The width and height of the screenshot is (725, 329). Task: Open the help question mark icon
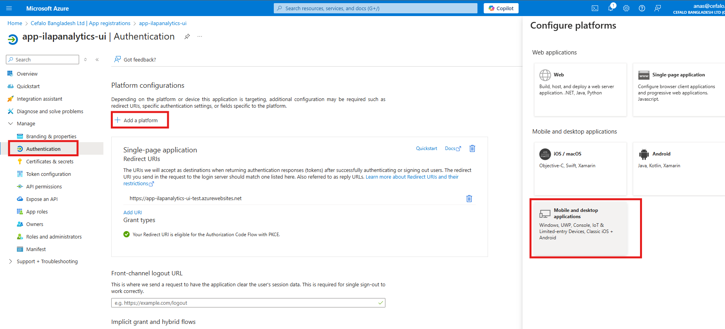642,8
